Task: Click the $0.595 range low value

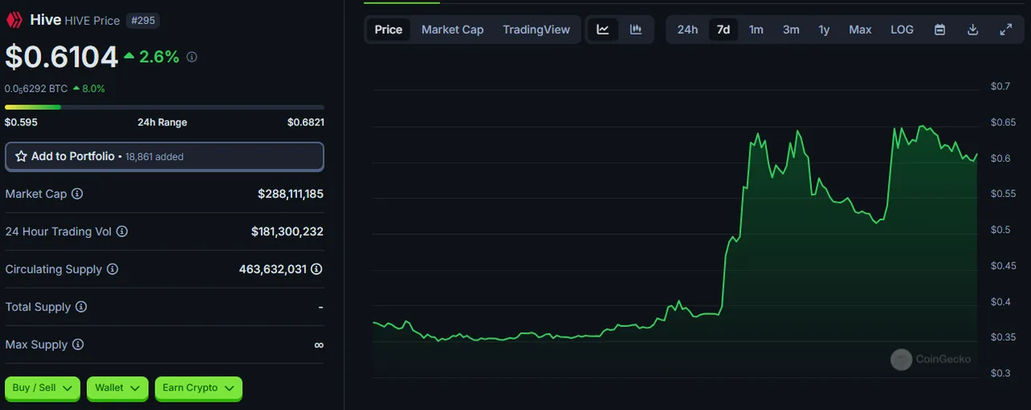Action: point(21,122)
